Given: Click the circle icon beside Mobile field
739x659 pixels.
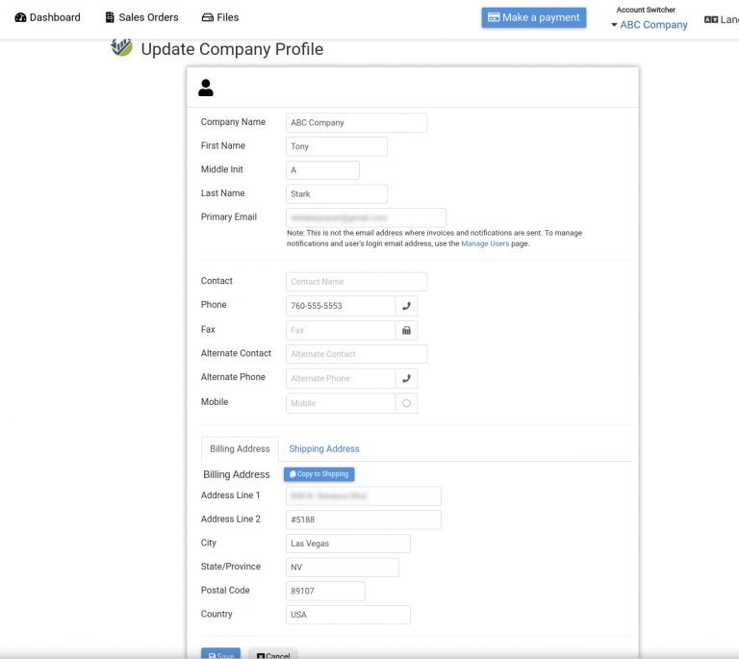Looking at the screenshot, I should click(x=406, y=403).
